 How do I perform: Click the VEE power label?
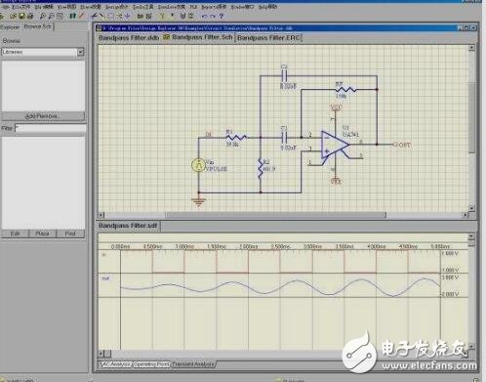coord(336,182)
